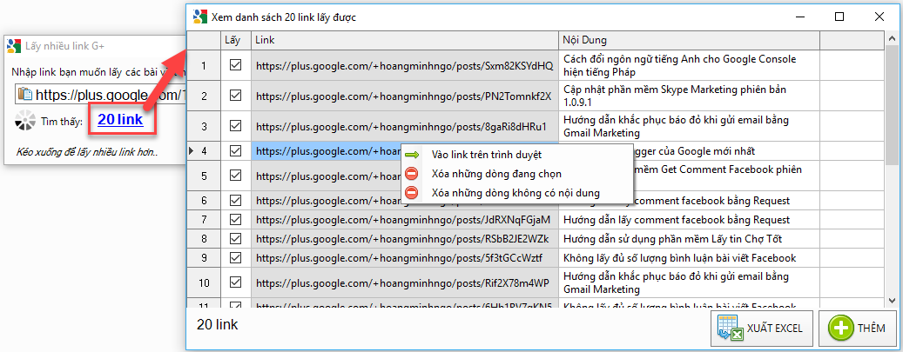Close the Xem danh sách 20 link window
This screenshot has width=903, height=352.
click(879, 17)
